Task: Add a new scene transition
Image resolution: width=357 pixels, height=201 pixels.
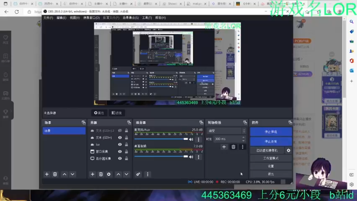Action: coord(224,147)
